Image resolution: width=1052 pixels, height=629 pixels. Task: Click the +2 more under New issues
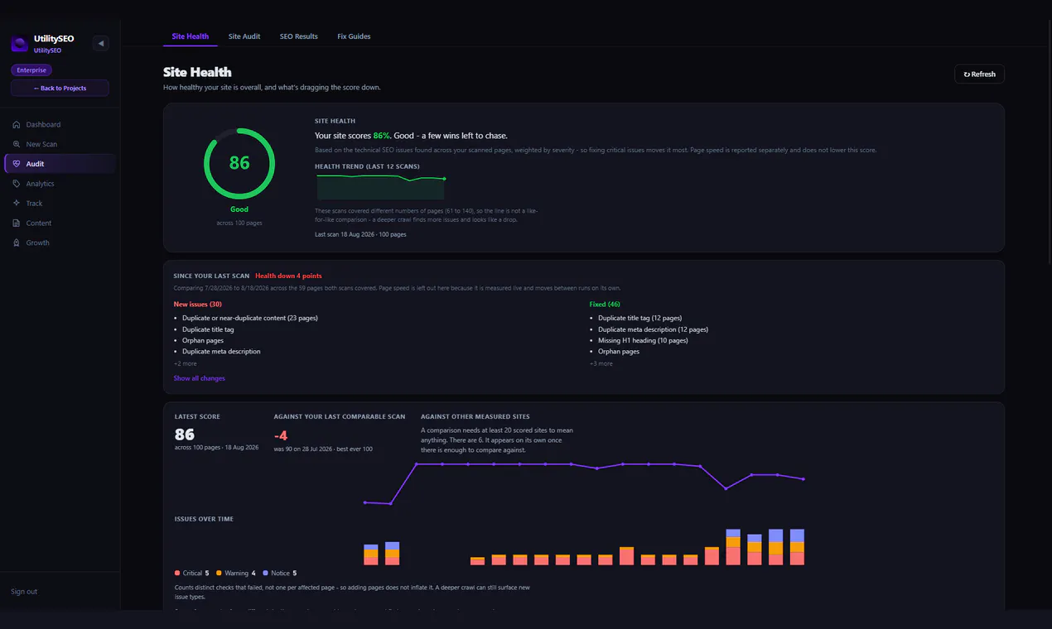(185, 363)
